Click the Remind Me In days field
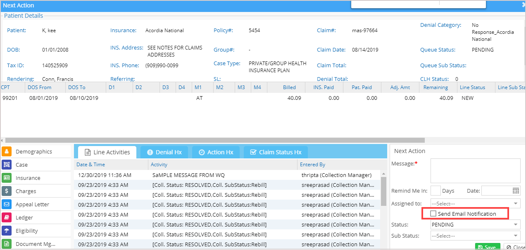This screenshot has height=250, width=526. click(436, 191)
